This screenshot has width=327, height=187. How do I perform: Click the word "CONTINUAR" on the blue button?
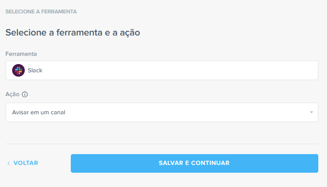[x=210, y=163]
